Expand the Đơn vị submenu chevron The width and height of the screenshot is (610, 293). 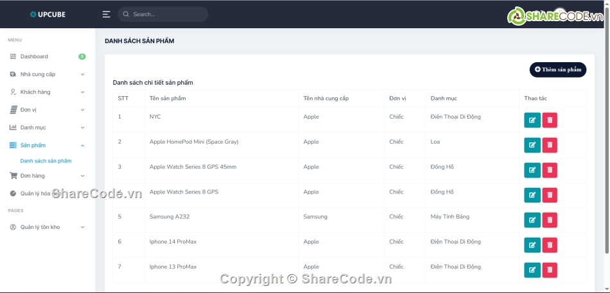[82, 110]
